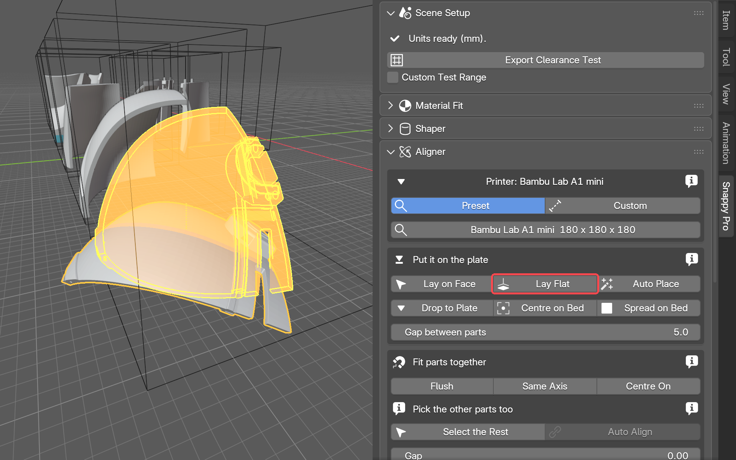Click Select the Rest button
Image resolution: width=736 pixels, height=460 pixels.
468,432
